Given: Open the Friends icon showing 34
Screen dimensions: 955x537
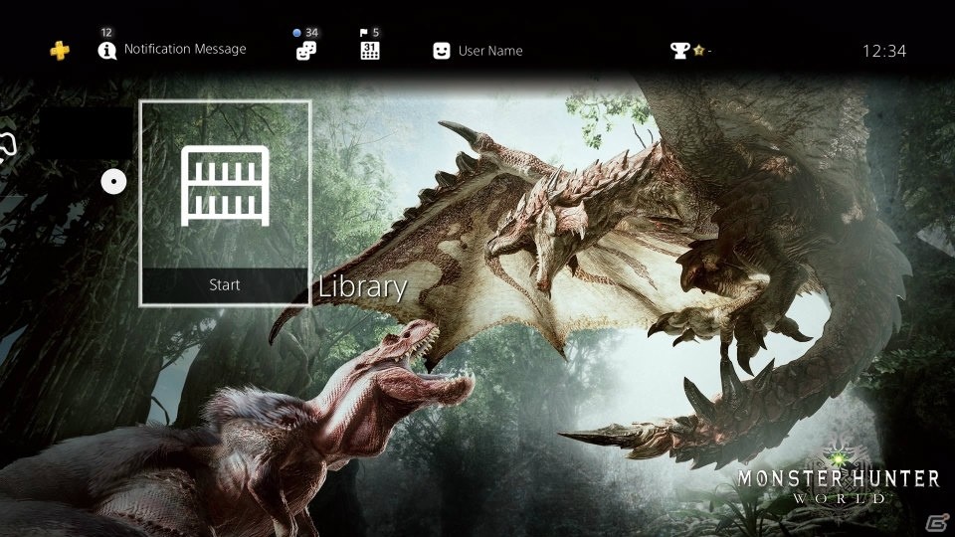Looking at the screenshot, I should [x=305, y=51].
